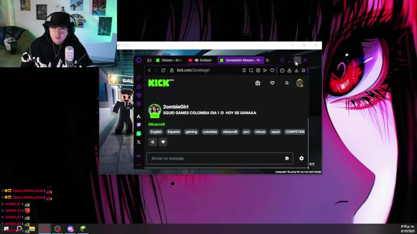Open Twitch from the sidebar
Viewport: 417px width, 234px height.
tap(139, 124)
